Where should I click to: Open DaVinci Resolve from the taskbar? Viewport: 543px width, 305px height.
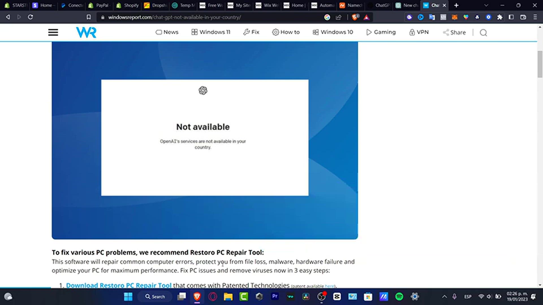point(306,297)
